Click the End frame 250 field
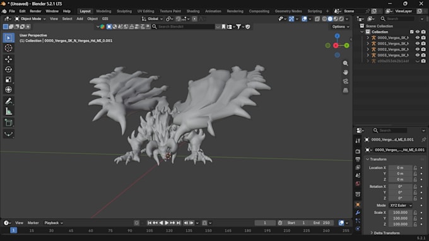Screen dimensions: 429x241 322,223
